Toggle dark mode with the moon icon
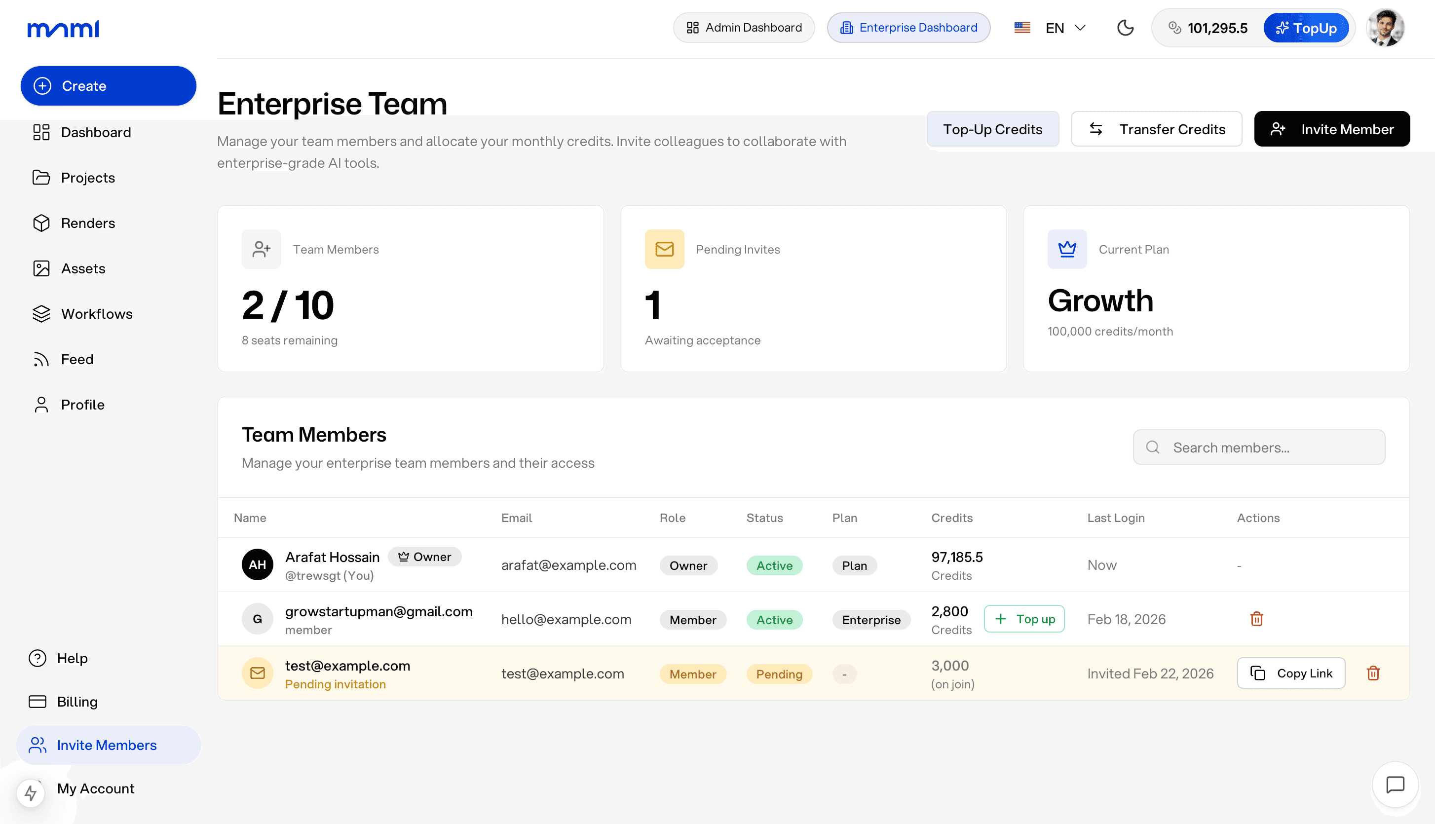The height and width of the screenshot is (824, 1435). pyautogui.click(x=1125, y=27)
